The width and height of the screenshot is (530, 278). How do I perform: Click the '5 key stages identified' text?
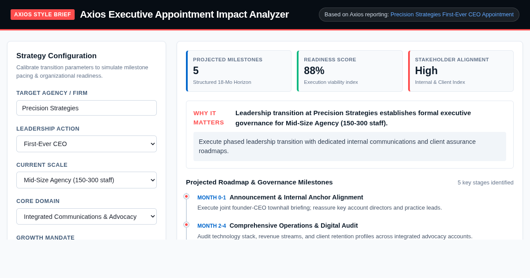(x=485, y=183)
